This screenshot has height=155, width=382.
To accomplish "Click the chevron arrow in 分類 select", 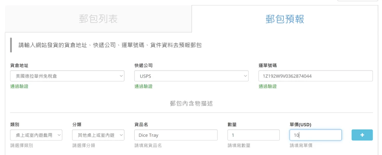I will [x=121, y=135].
